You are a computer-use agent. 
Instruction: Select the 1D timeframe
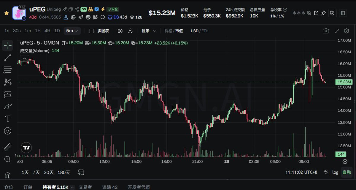click(57, 31)
